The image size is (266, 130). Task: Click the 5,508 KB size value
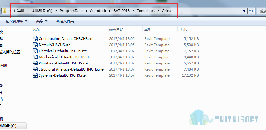[191, 45]
